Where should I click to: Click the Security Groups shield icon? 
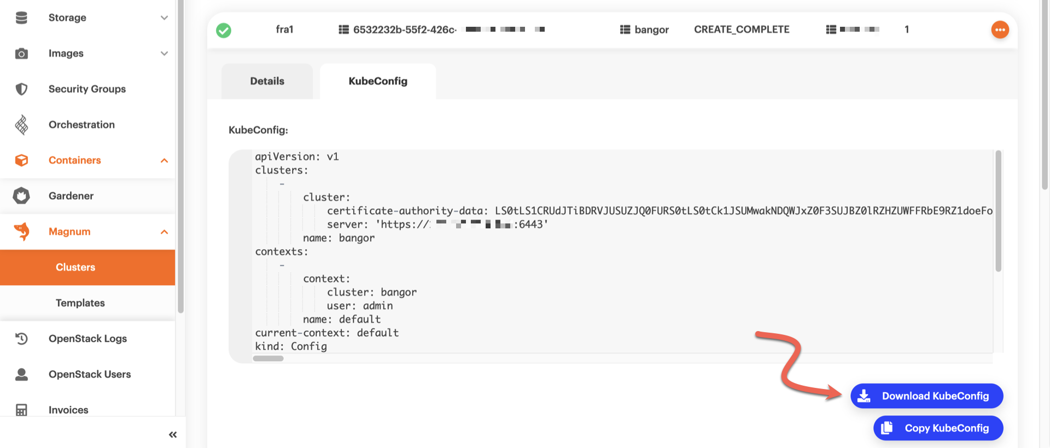click(x=21, y=89)
